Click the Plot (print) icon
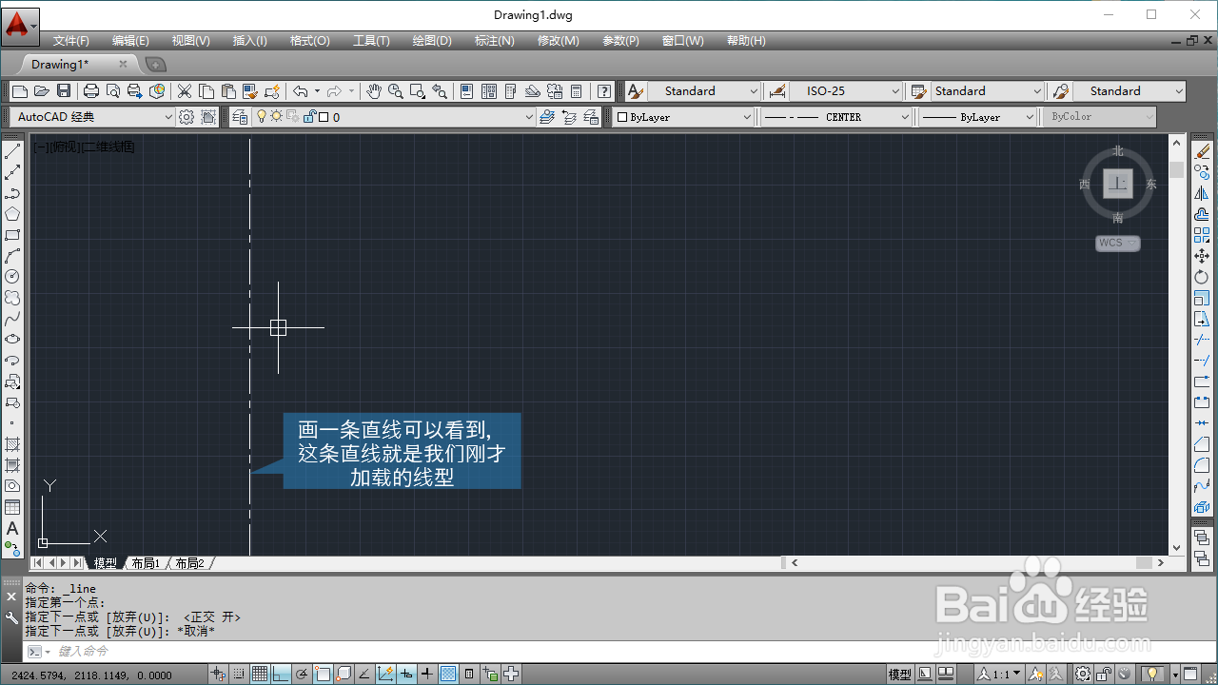Viewport: 1218px width, 685px height. coord(91,91)
